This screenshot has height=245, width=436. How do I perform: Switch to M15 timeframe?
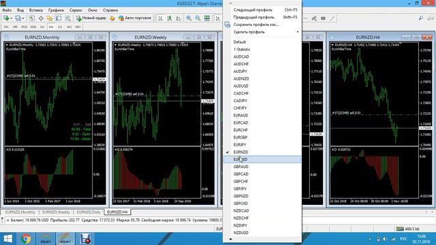25,27
